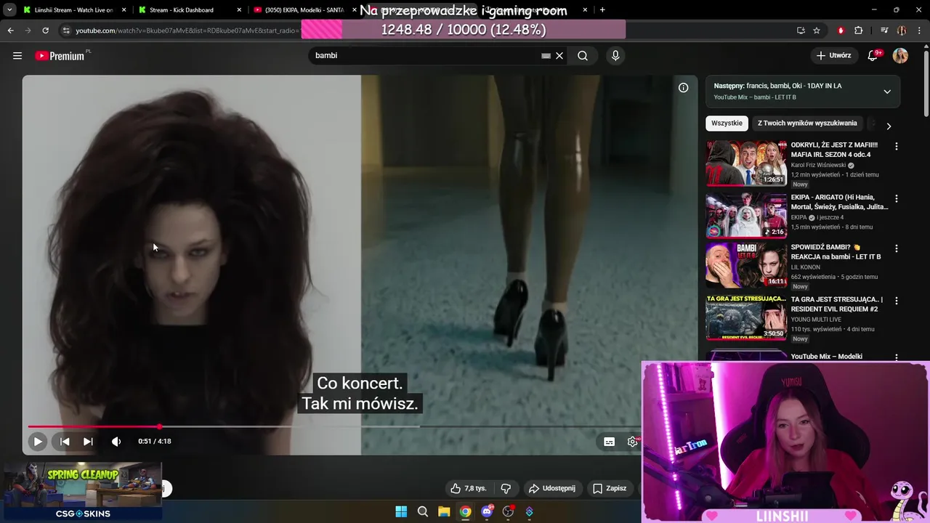Click the search magnifier button
This screenshot has height=523, width=930.
pos(583,56)
